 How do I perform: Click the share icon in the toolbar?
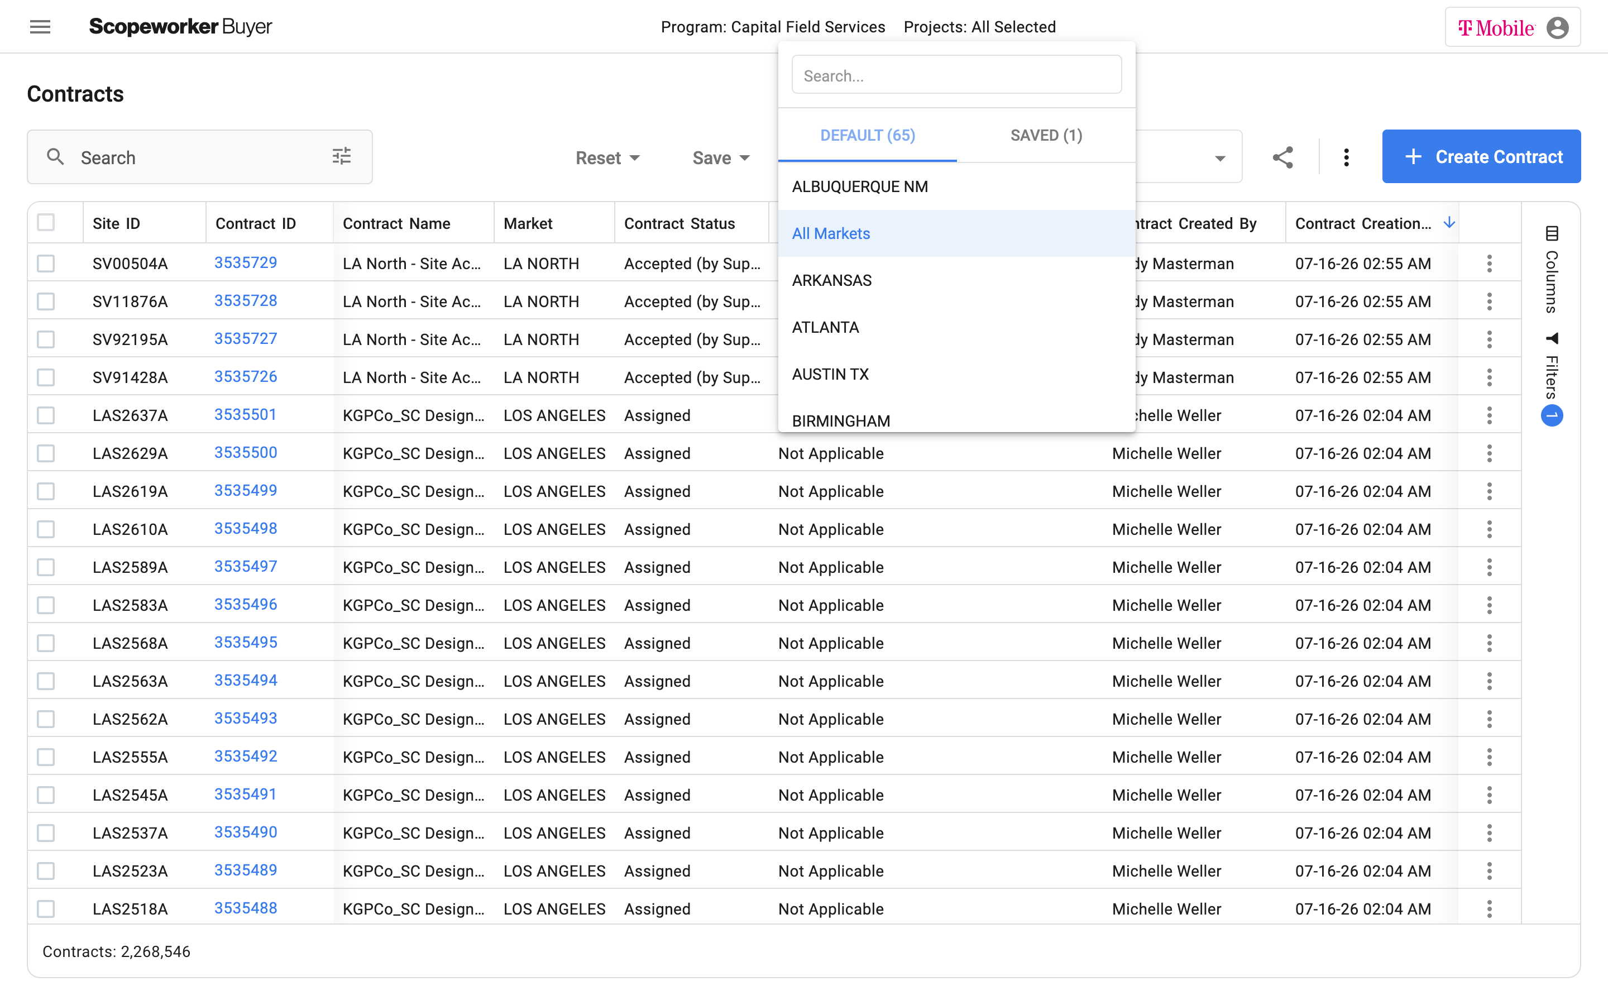(1282, 157)
